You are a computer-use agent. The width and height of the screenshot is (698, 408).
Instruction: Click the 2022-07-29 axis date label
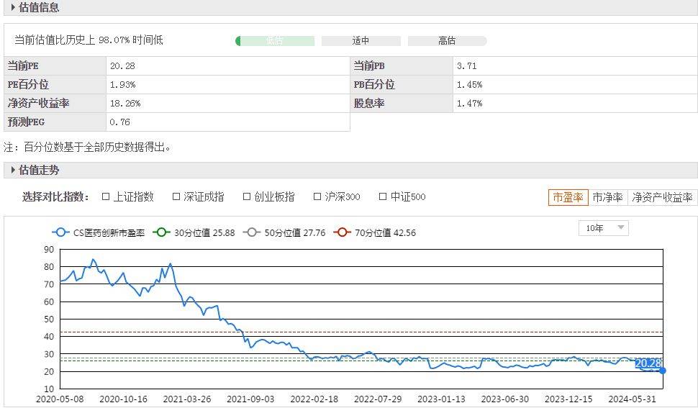click(x=378, y=399)
